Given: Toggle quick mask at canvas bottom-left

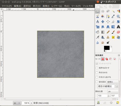Looking at the screenshot, I should 2,99.
